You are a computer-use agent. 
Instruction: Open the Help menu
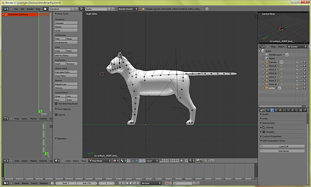pos(38,9)
